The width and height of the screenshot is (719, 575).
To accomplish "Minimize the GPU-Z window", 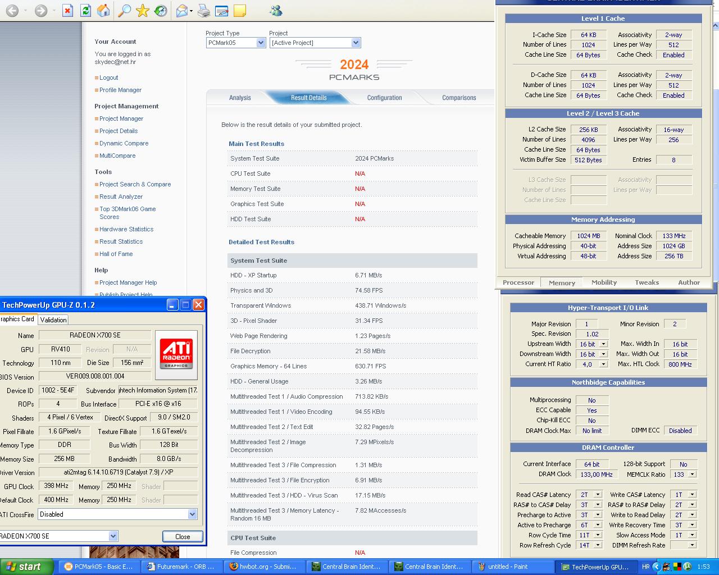I will [x=172, y=304].
